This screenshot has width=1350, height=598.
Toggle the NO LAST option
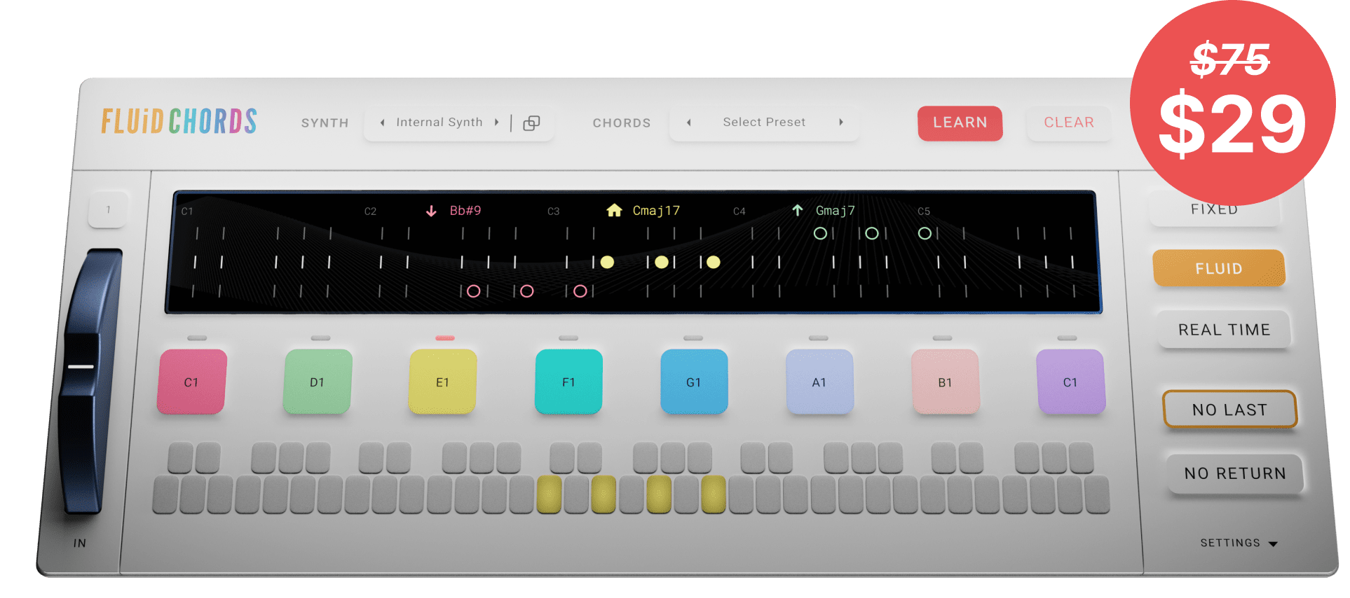pos(1229,410)
